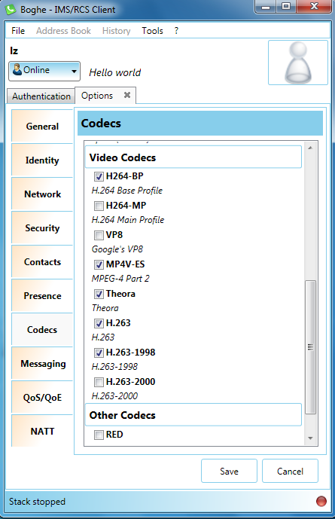Enable the H264-MP codec checkbox
Screen dimensions: 335x519
click(99, 206)
